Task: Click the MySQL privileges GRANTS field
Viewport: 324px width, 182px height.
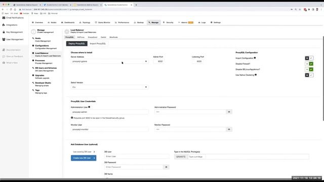Action: (248, 157)
